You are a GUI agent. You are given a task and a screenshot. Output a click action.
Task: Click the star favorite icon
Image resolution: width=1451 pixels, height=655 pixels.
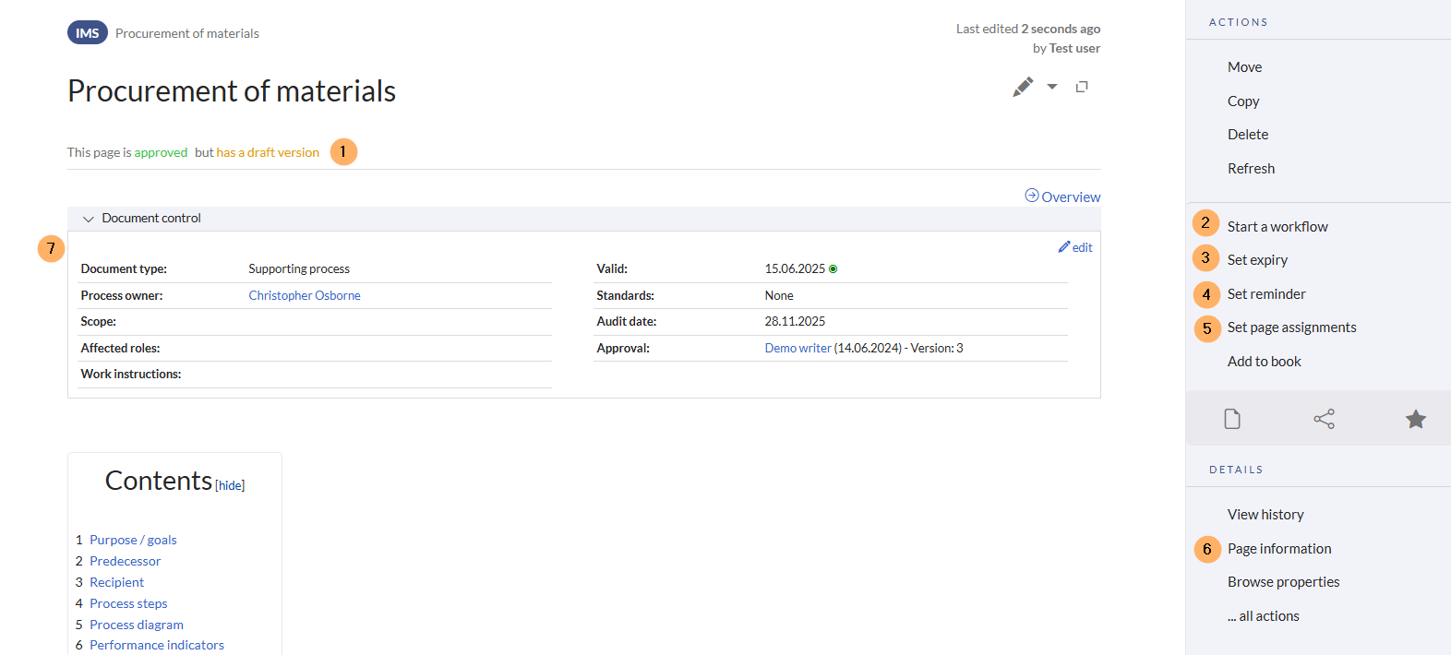tap(1415, 419)
